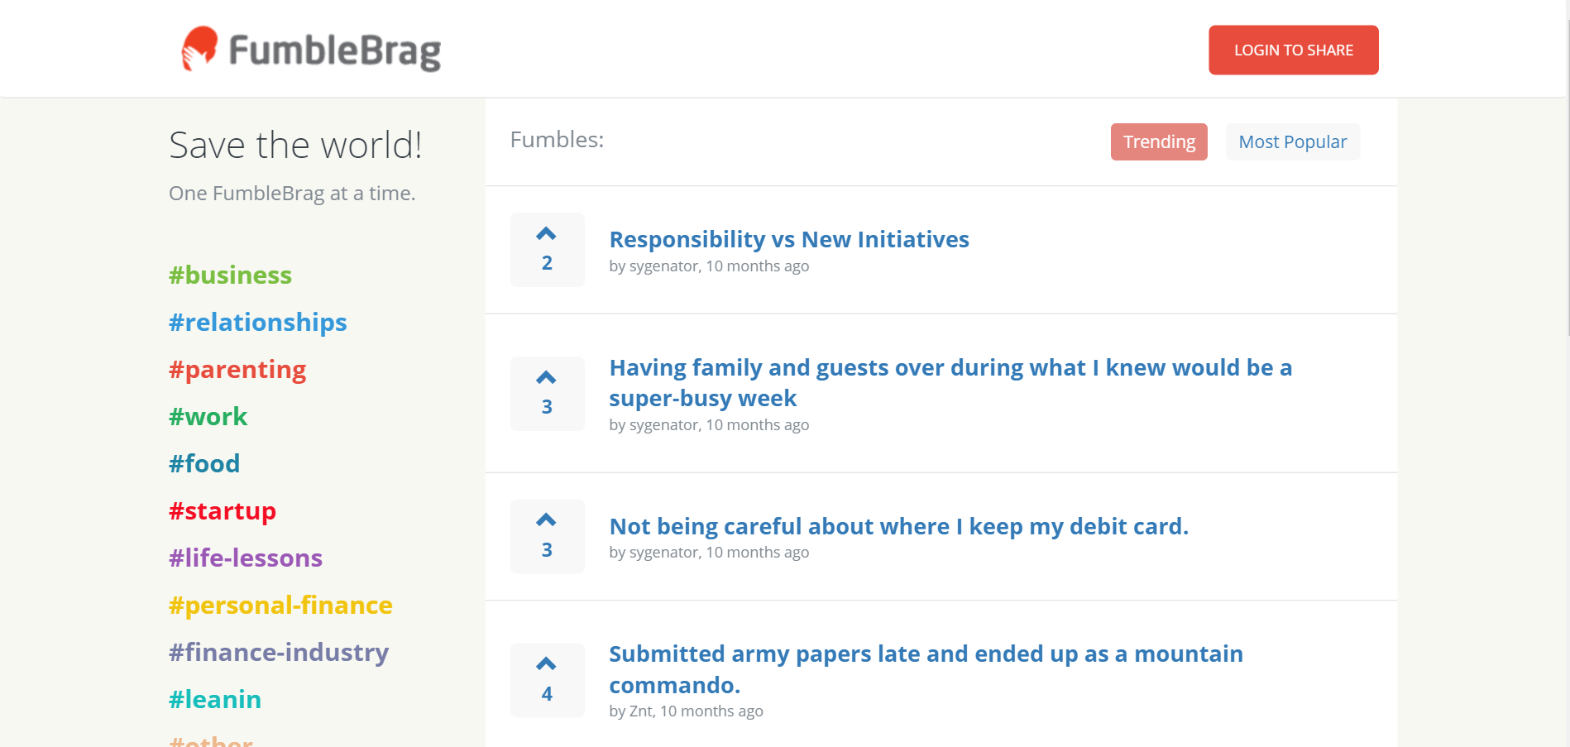Browse the #relationships tag

[257, 322]
